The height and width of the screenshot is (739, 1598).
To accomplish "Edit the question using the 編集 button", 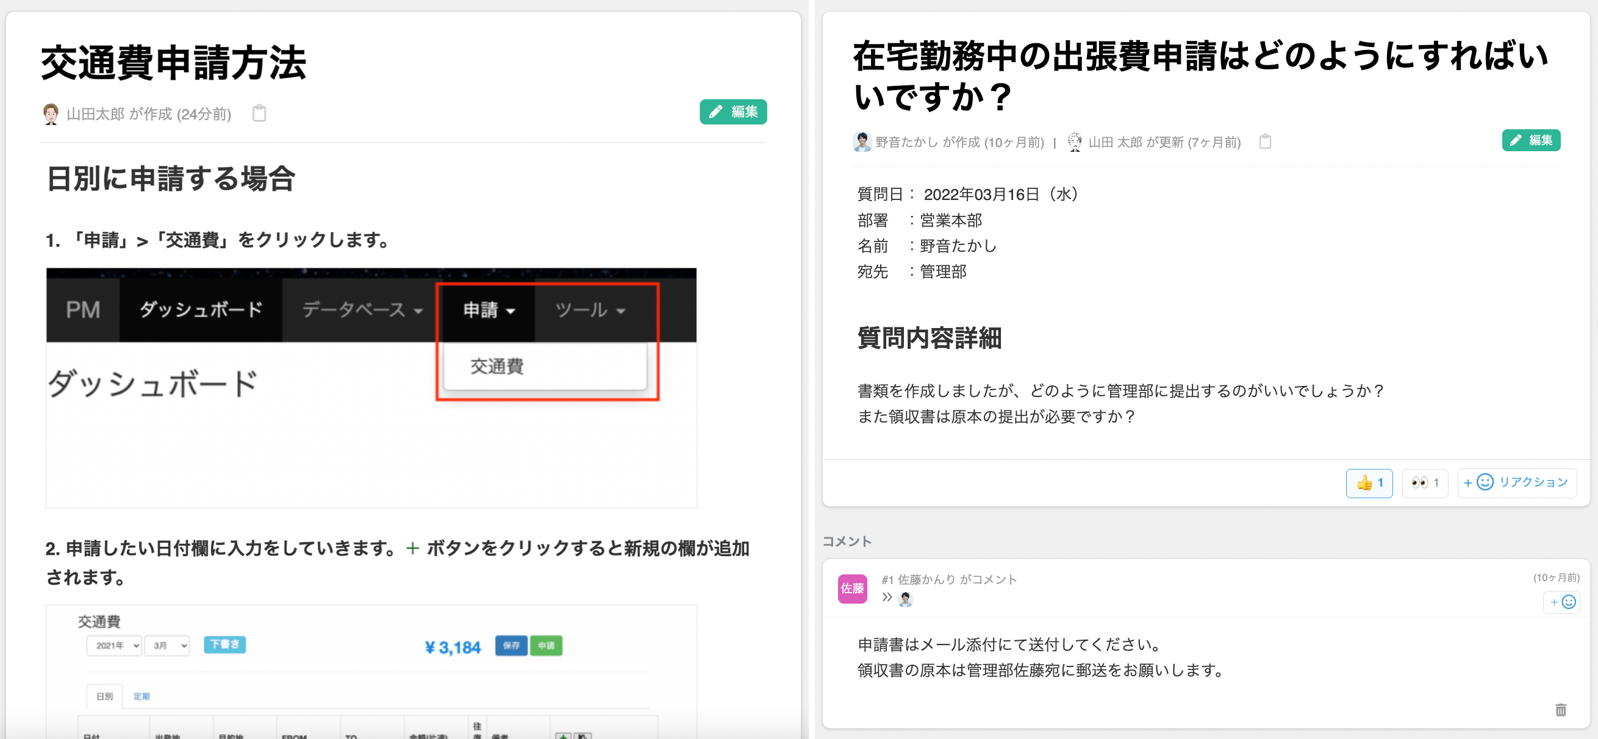I will click(1530, 140).
